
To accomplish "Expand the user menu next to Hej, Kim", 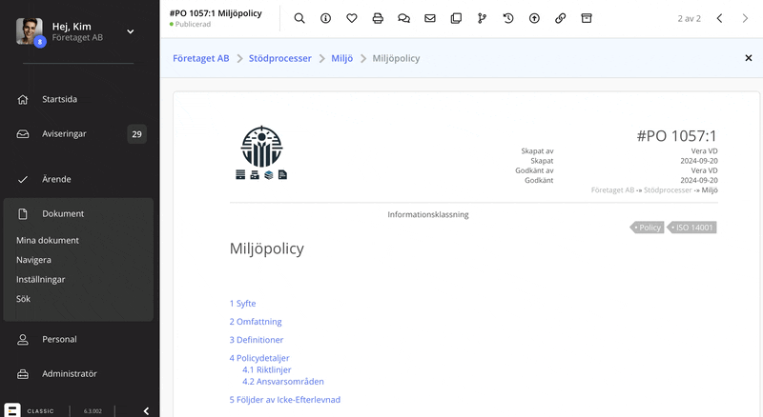I will [x=131, y=31].
